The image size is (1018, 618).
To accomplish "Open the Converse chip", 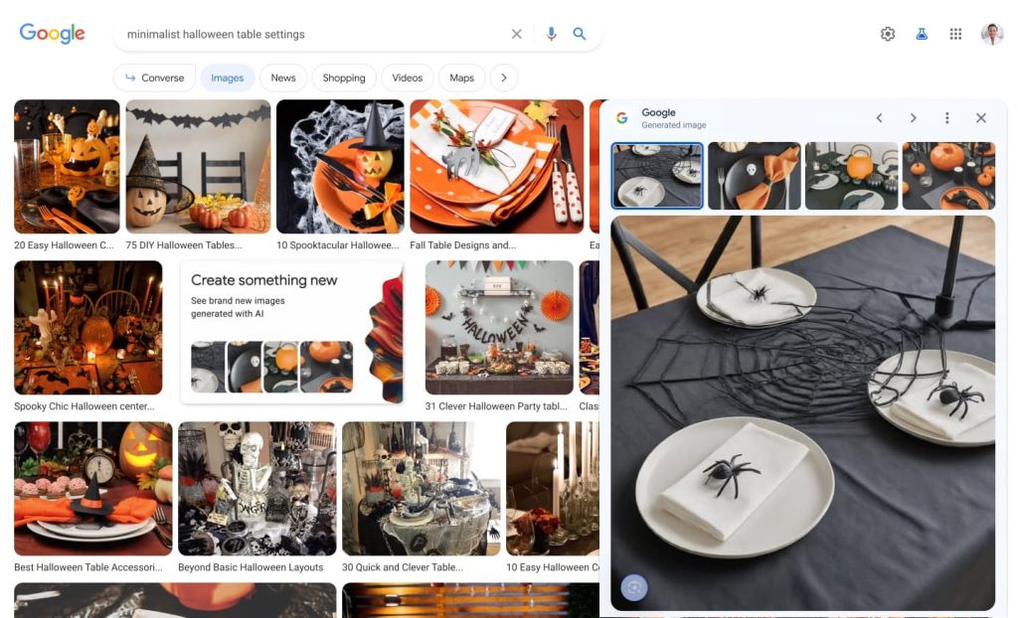I will click(154, 77).
